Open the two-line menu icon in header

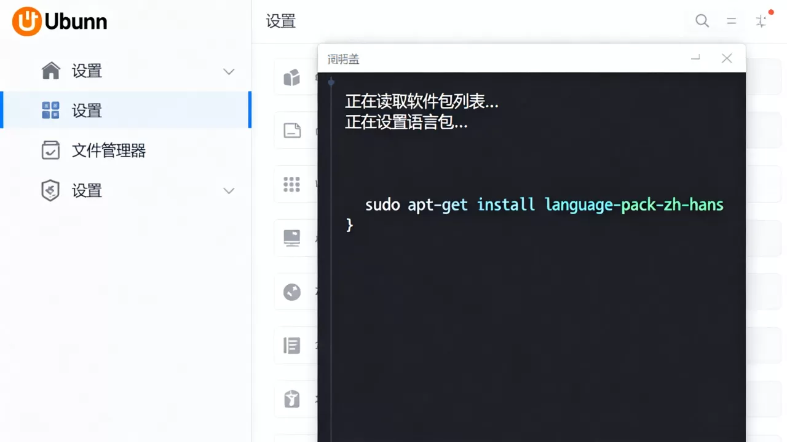(x=732, y=21)
